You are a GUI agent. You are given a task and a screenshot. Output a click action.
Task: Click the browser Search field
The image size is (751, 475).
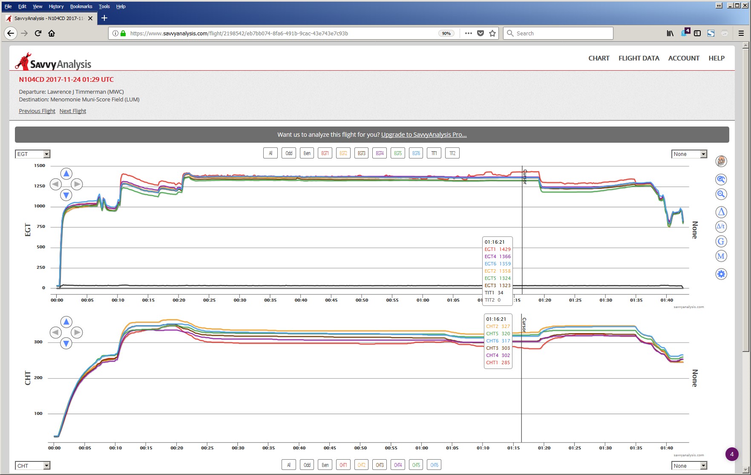(x=558, y=33)
